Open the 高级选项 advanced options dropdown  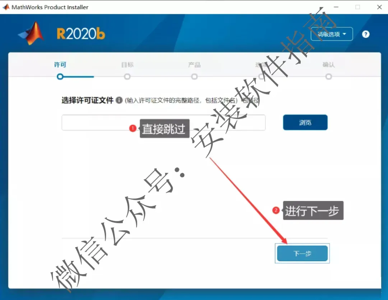tap(332, 34)
